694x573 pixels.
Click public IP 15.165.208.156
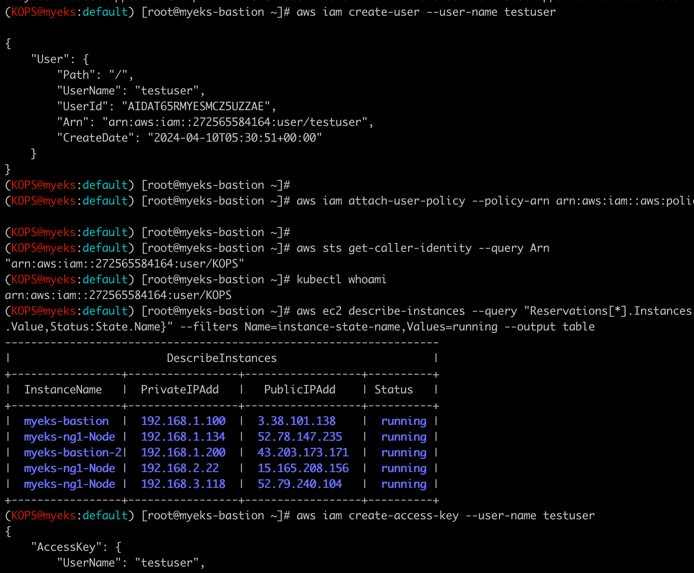pyautogui.click(x=303, y=468)
